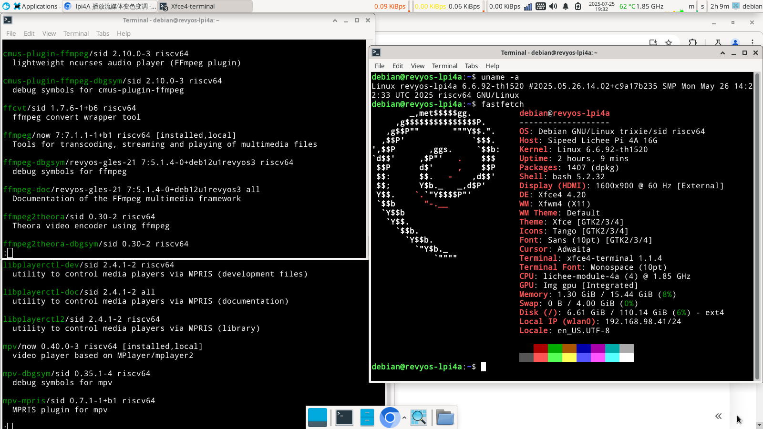The width and height of the screenshot is (763, 429).
Task: Open the keyboard icon in the system tray
Action: 541,6
